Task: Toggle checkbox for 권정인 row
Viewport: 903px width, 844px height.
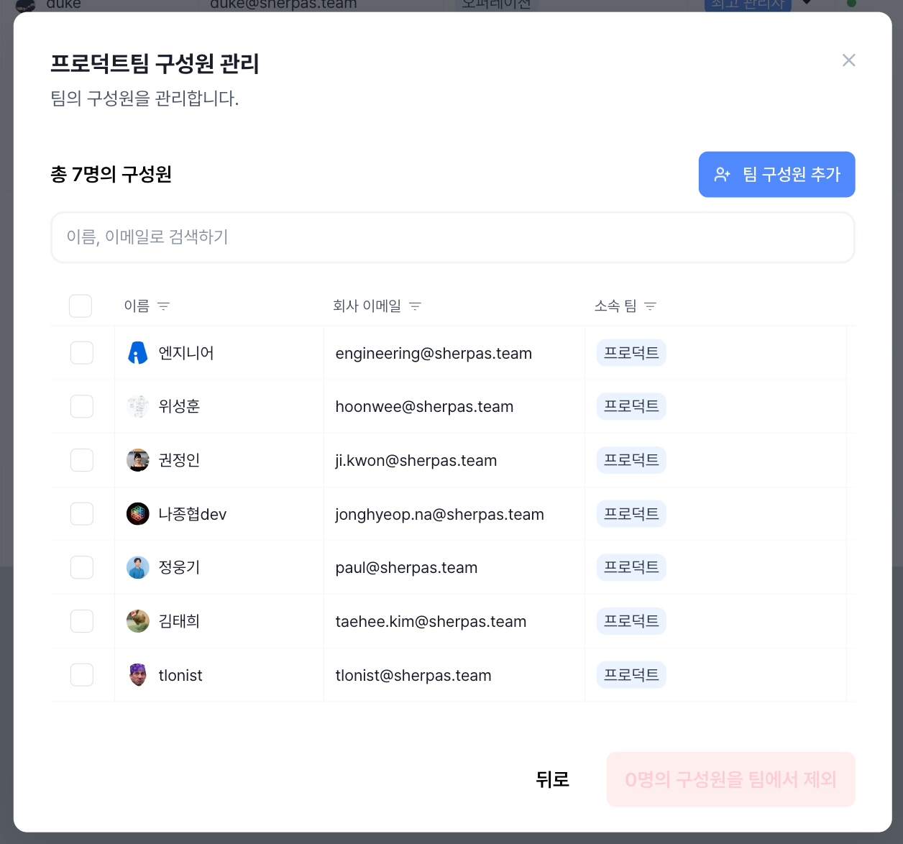Action: 82,460
